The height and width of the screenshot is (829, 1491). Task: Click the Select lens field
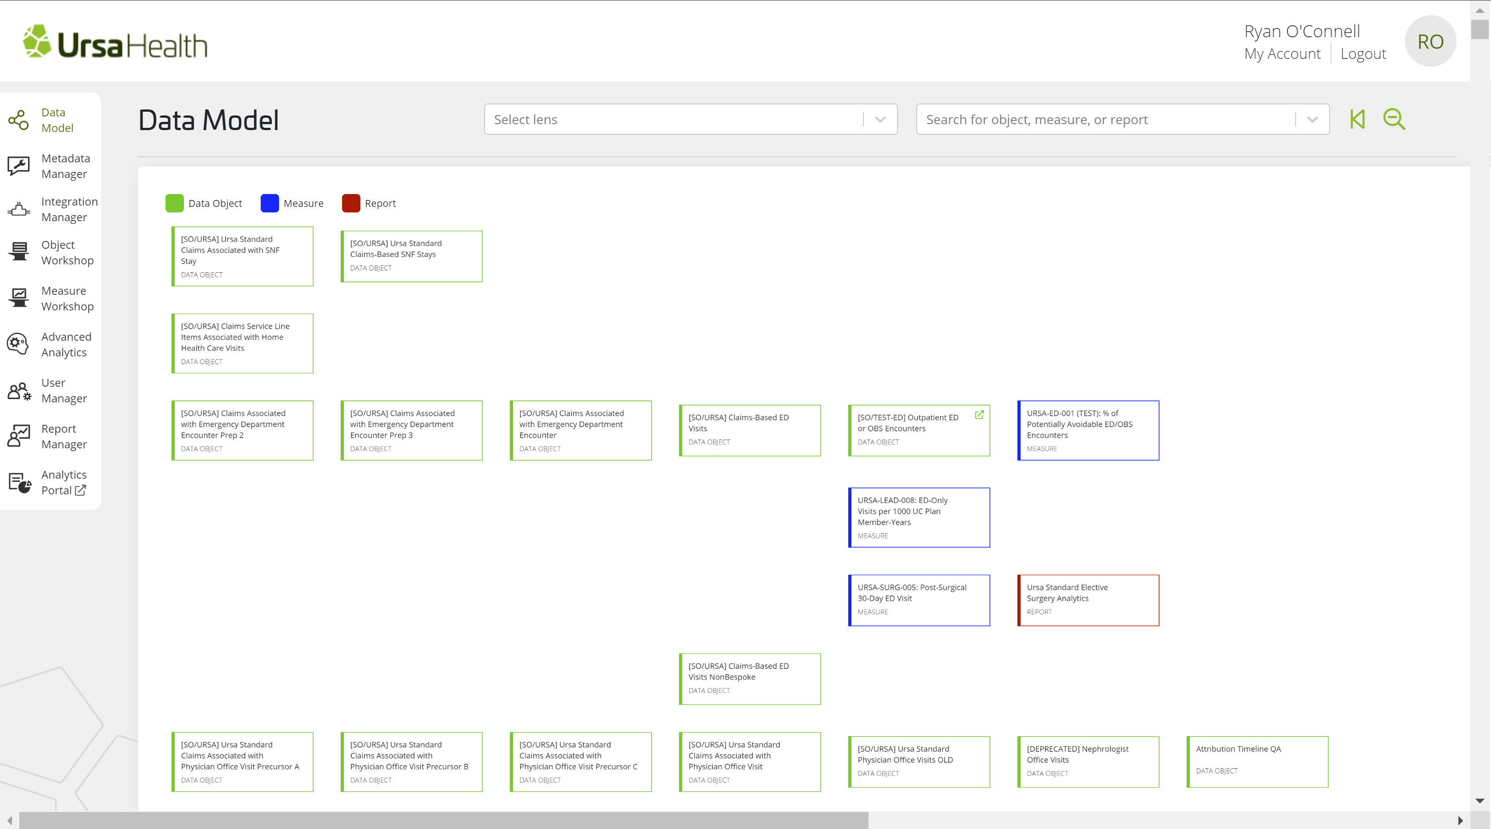tap(691, 119)
